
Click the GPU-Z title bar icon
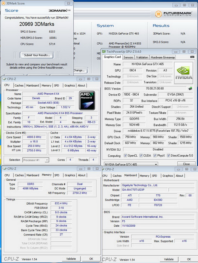[104, 51]
